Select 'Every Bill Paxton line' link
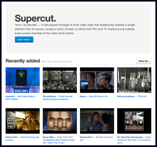The width and height of the screenshot is (157, 147). pos(98,97)
